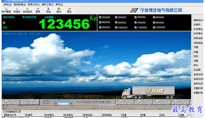Exit via the 退出 toolbar icon
205x118 pixels.
[x=69, y=10]
